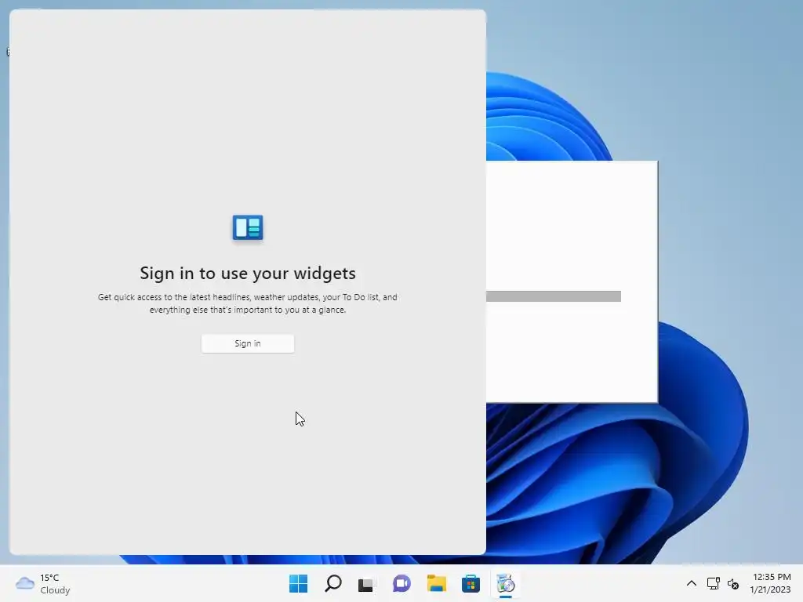The image size is (803, 602).
Task: Expand the hidden icons tray chevron
Action: click(692, 583)
